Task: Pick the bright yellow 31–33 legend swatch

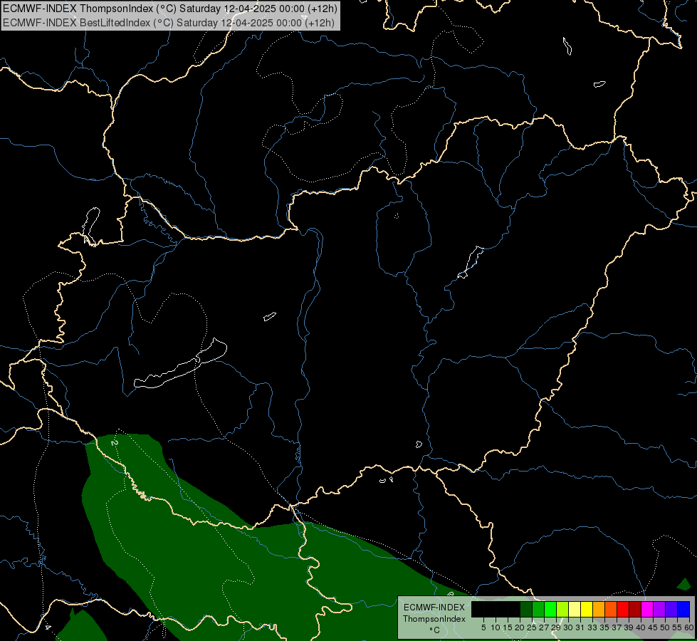Action: pyautogui.click(x=587, y=609)
